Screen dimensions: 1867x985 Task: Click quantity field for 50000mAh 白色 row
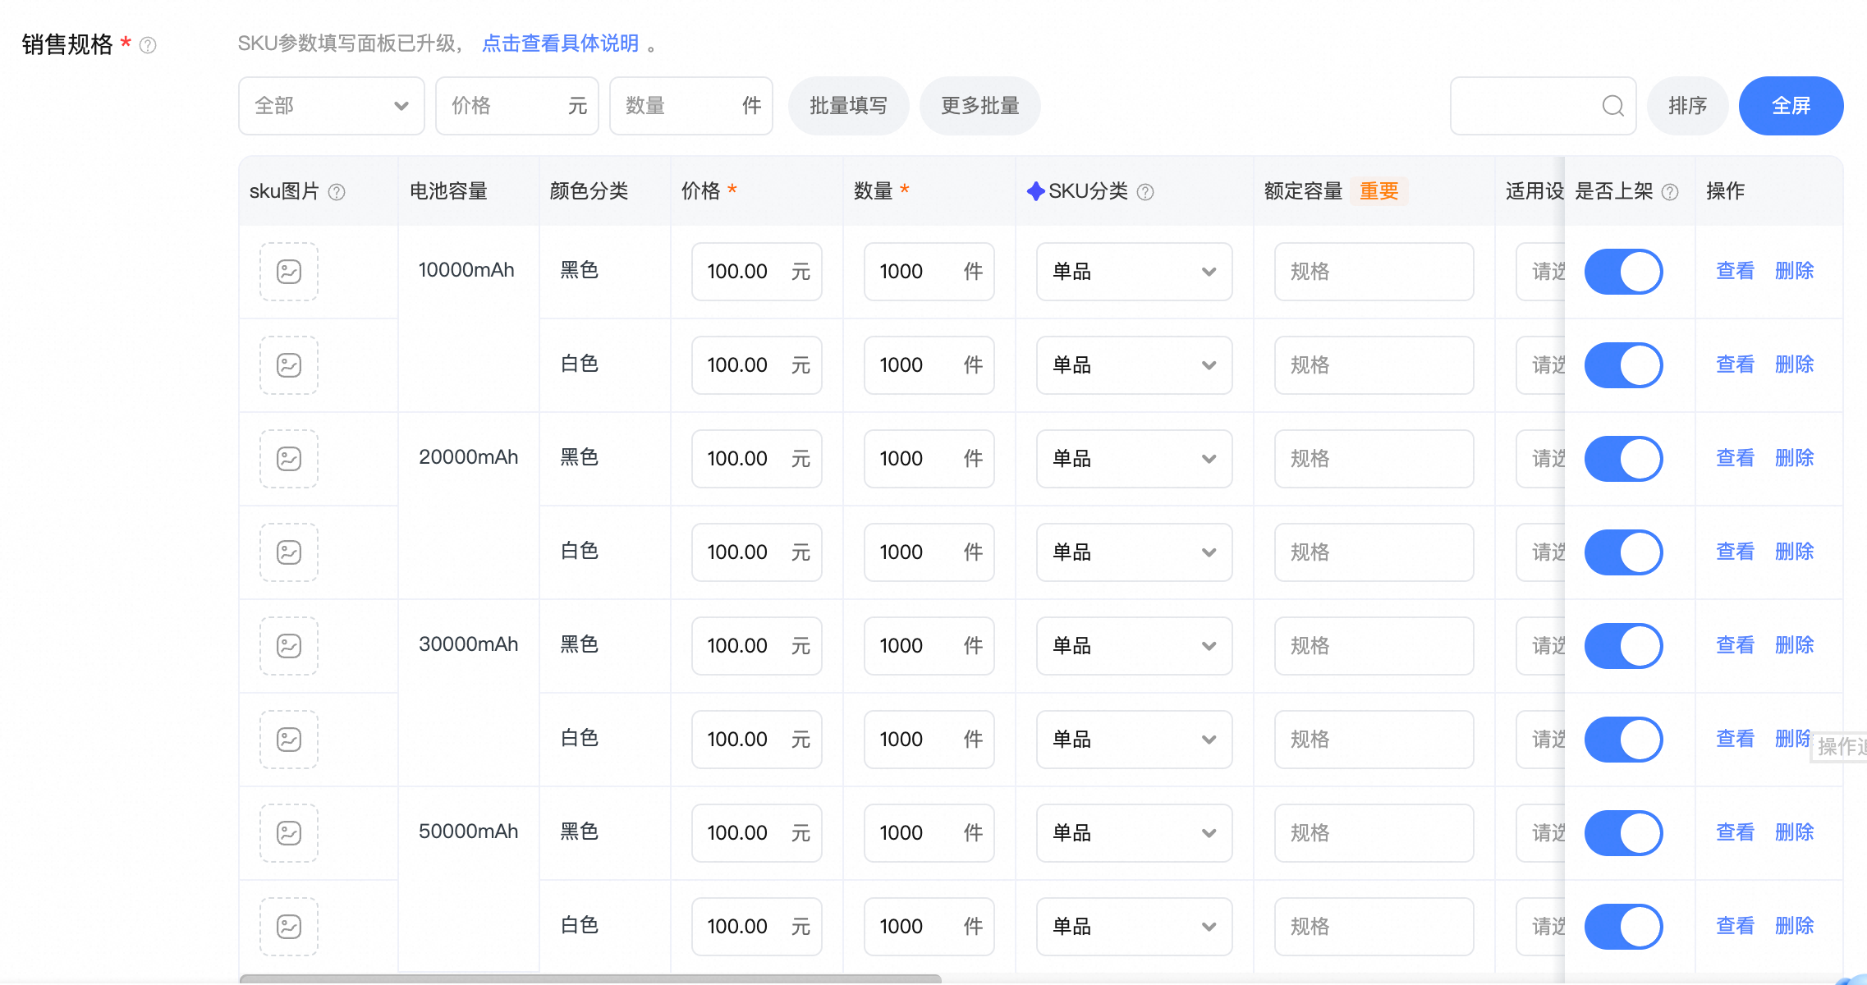[929, 927]
